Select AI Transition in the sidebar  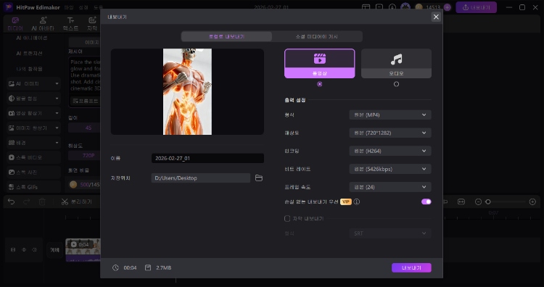(x=30, y=54)
